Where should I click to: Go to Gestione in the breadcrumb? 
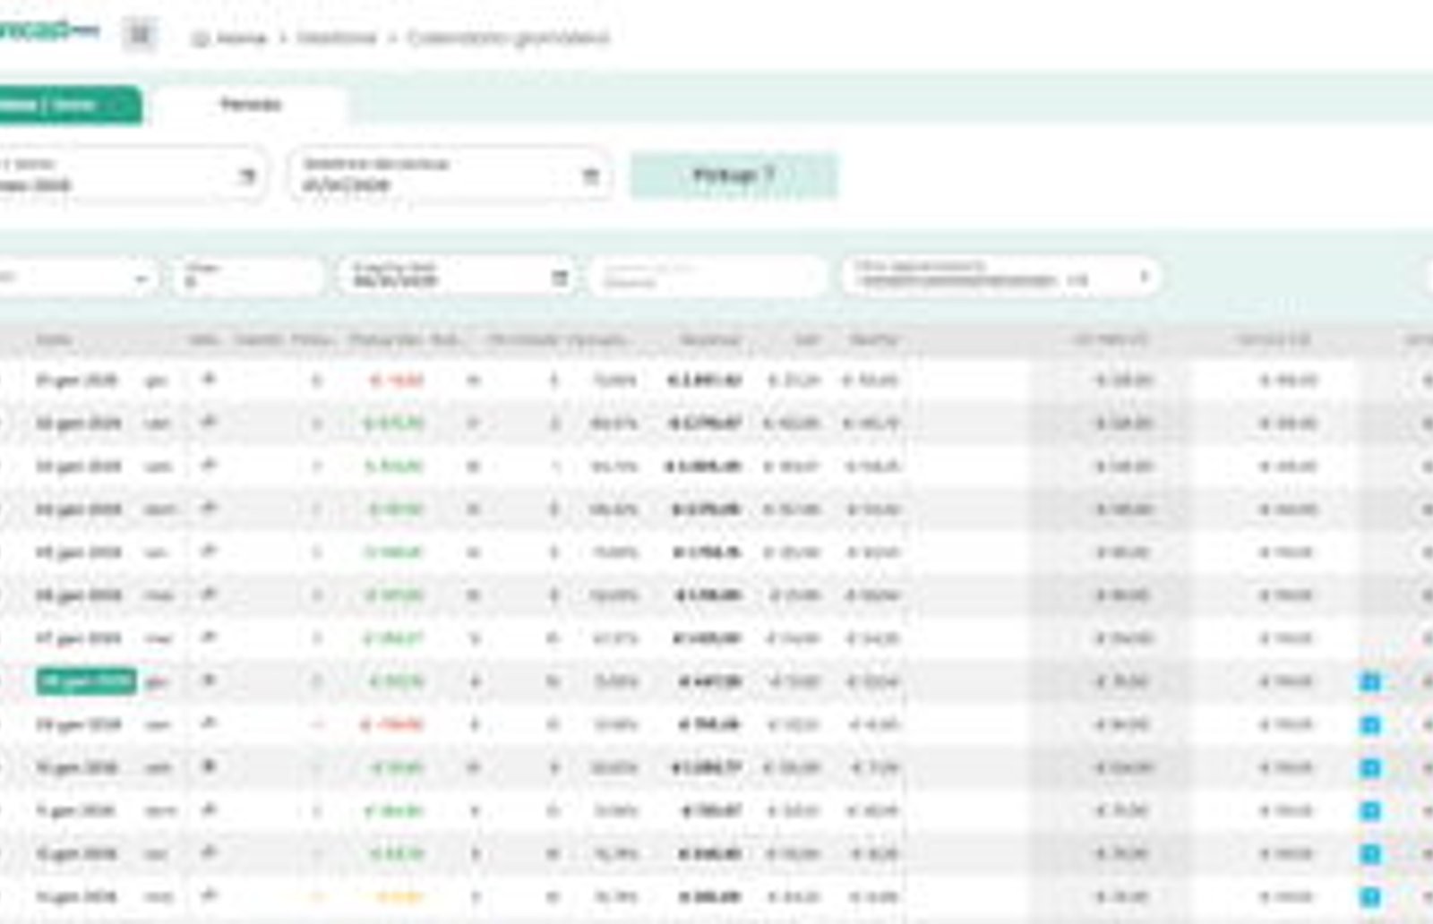pos(337,38)
